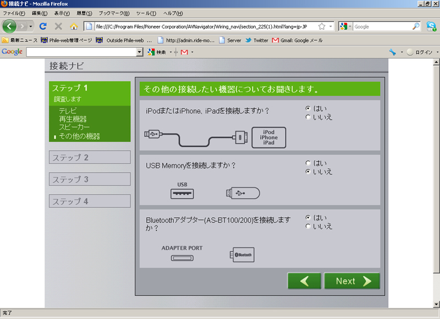Click the vertical page scrollbar
This screenshot has height=319, width=440.
pyautogui.click(x=437, y=165)
